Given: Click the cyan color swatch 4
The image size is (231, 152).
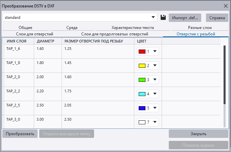Looking at the screenshot, I should pyautogui.click(x=142, y=94).
